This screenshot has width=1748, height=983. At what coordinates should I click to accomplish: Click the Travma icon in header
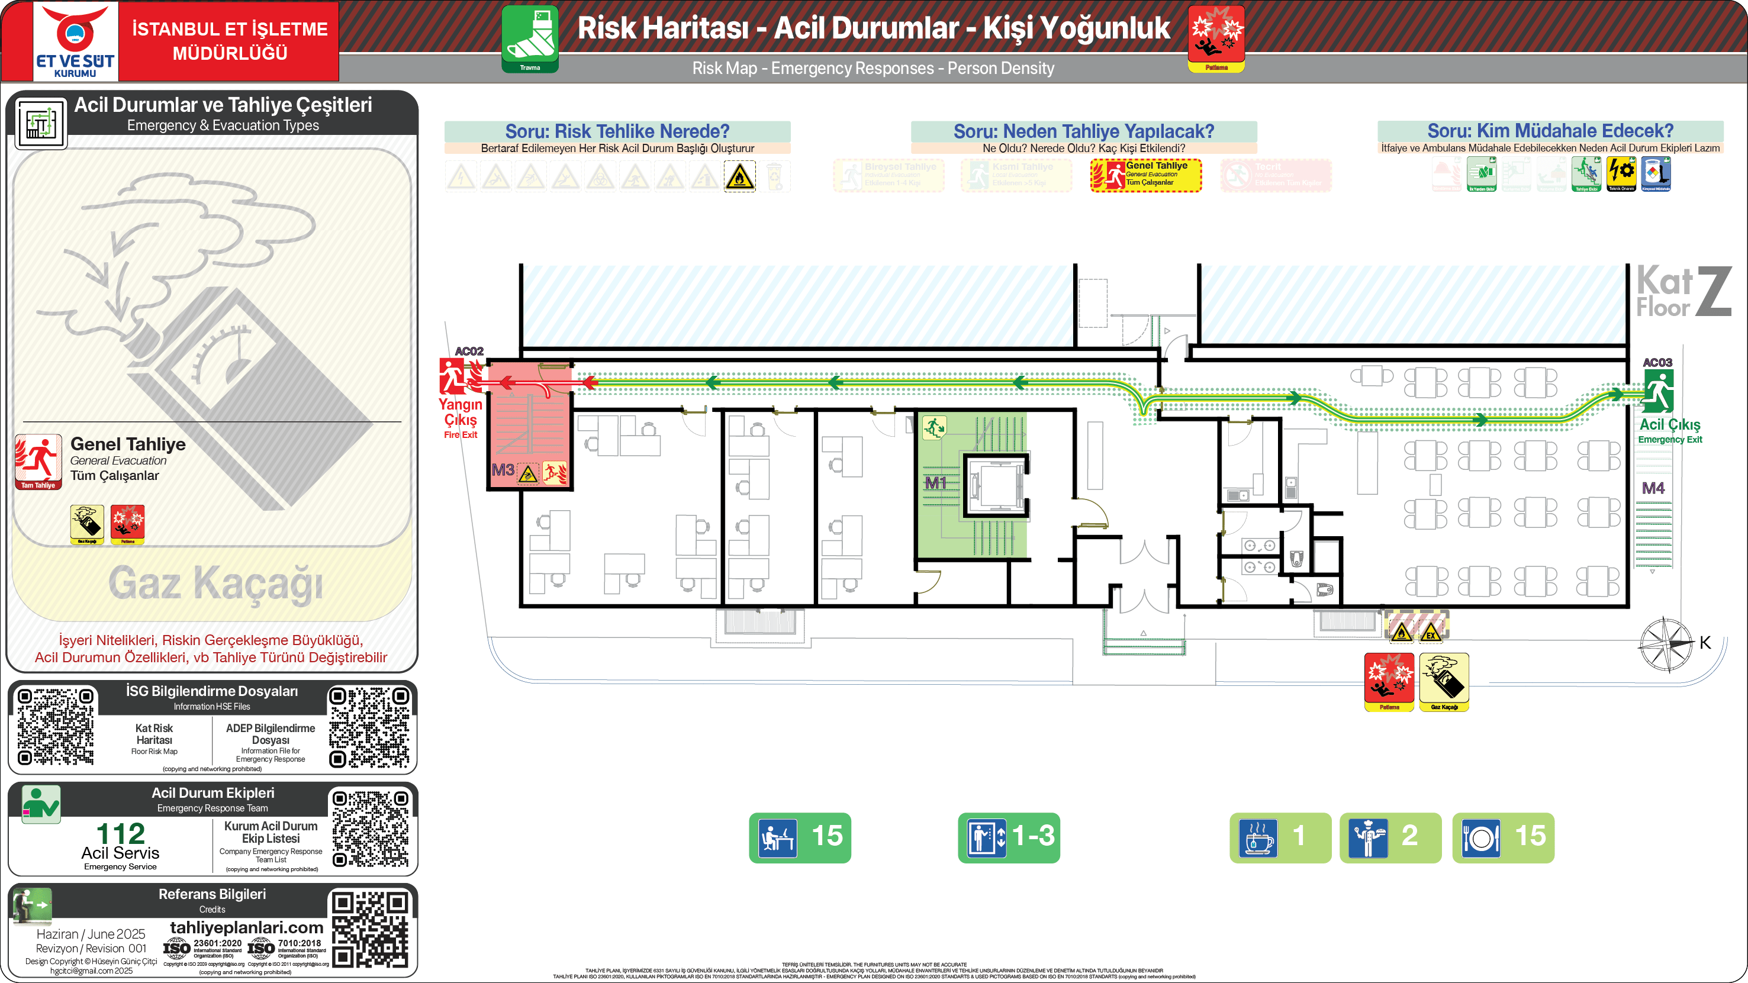(x=530, y=38)
